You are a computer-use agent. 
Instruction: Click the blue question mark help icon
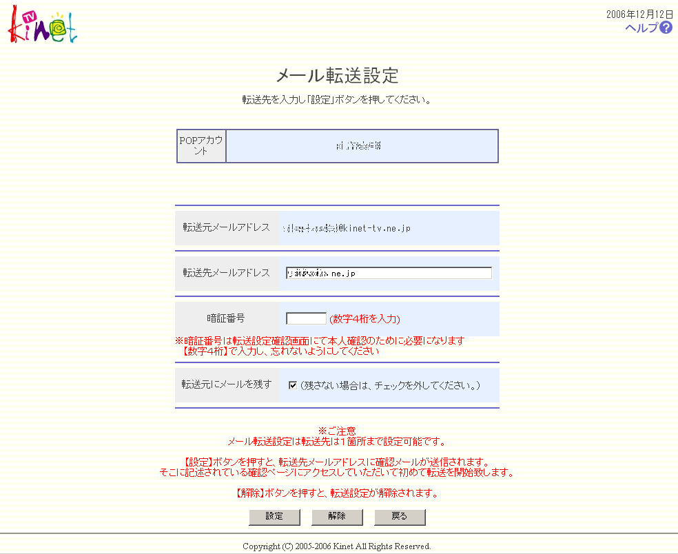point(666,28)
